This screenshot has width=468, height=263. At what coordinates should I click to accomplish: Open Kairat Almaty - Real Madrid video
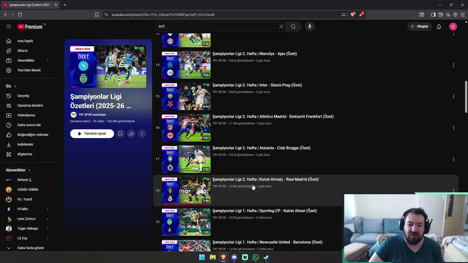point(265,179)
